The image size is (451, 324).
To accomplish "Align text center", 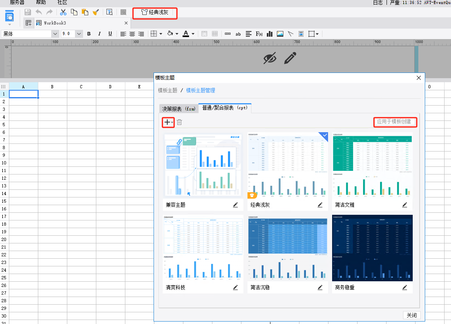I will tap(132, 34).
